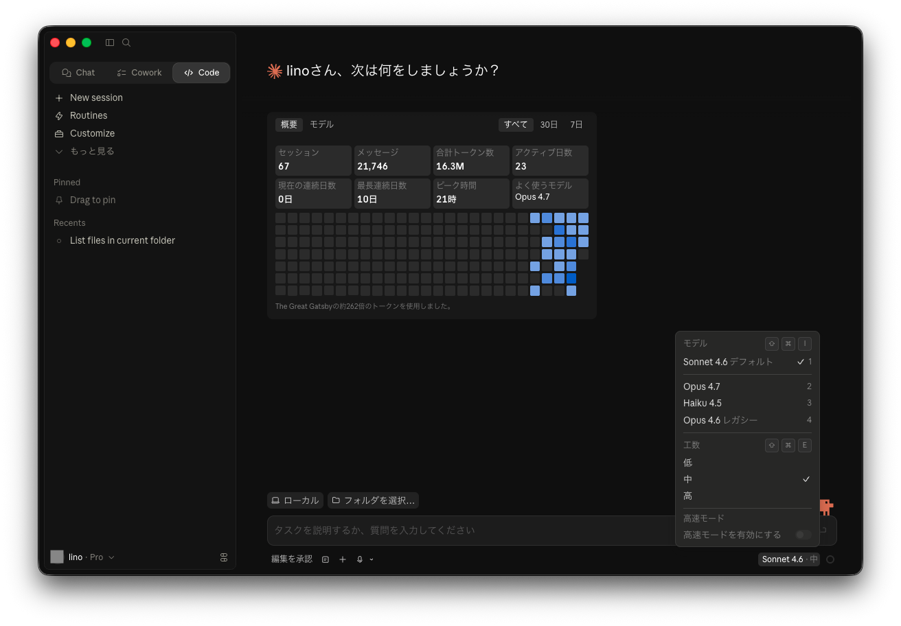Open the 編集を承認 permission mode menu

(292, 559)
